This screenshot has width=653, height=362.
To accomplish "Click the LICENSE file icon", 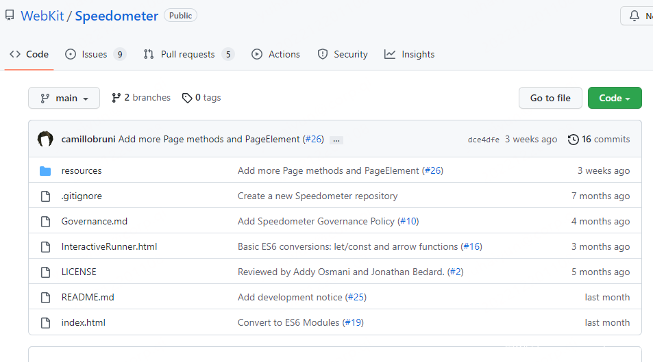I will tap(45, 272).
